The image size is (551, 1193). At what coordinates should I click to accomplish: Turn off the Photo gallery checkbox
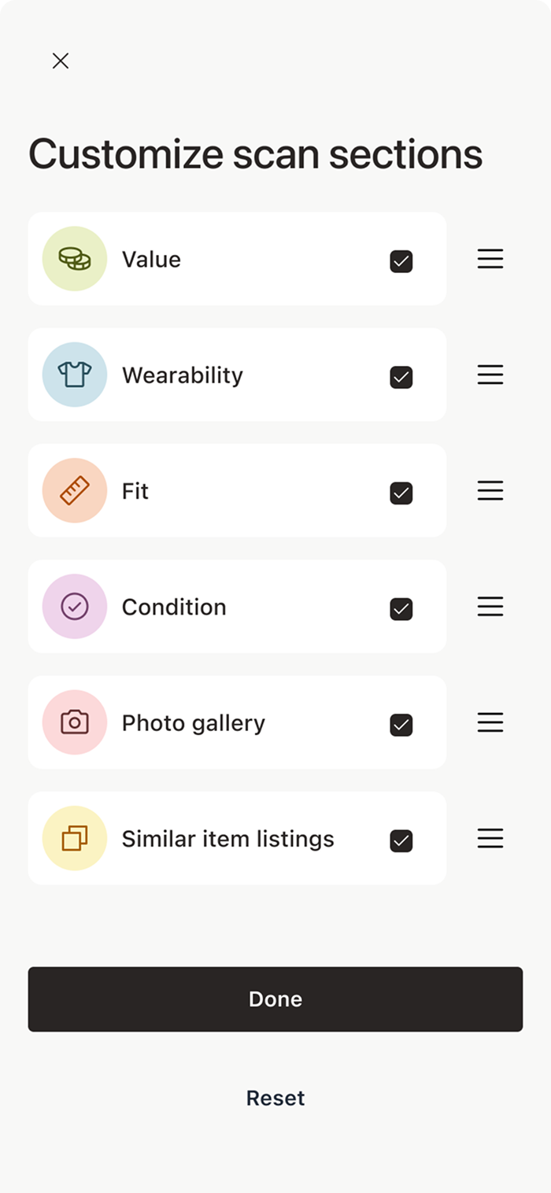[x=401, y=725]
